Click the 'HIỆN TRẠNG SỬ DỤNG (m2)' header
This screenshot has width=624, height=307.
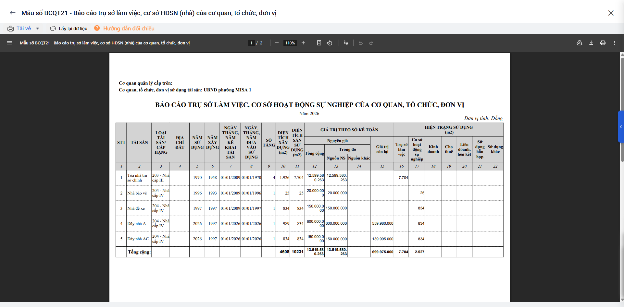coord(449,130)
